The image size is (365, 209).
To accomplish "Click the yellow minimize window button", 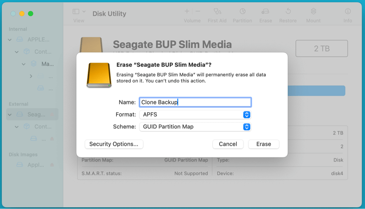I will 22,14.
